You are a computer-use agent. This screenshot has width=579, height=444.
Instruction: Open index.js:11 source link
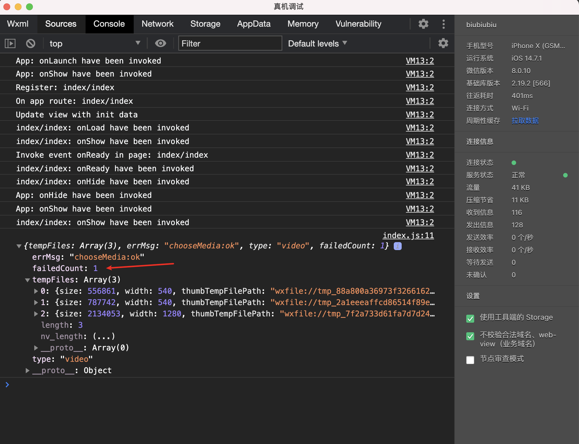[x=408, y=236]
